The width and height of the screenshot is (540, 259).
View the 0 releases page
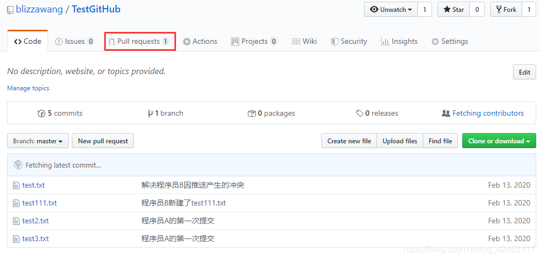[377, 113]
